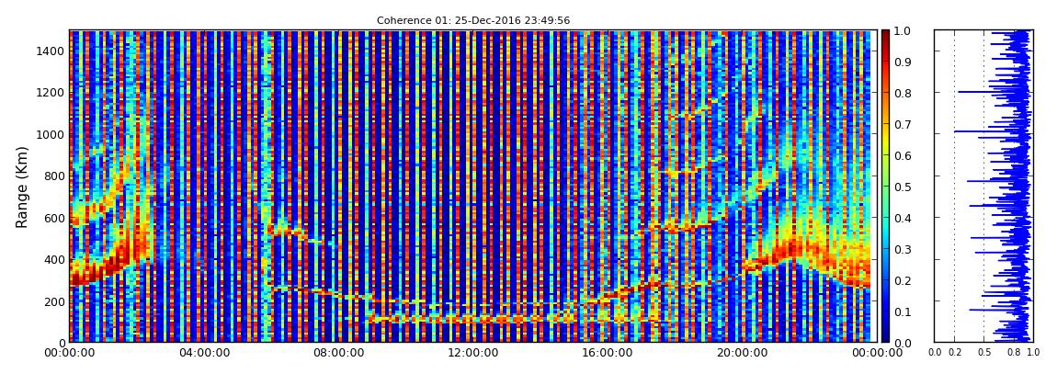The image size is (1057, 374).
Task: Click the colorbar 0.7 tick label
Action: tap(903, 125)
